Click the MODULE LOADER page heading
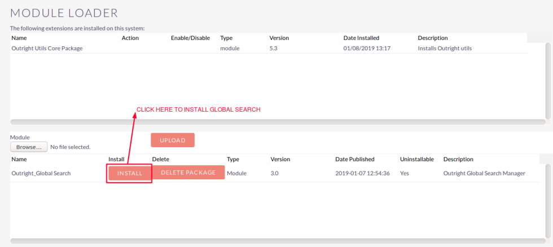Viewport: 553px width, 247px height. (64, 13)
